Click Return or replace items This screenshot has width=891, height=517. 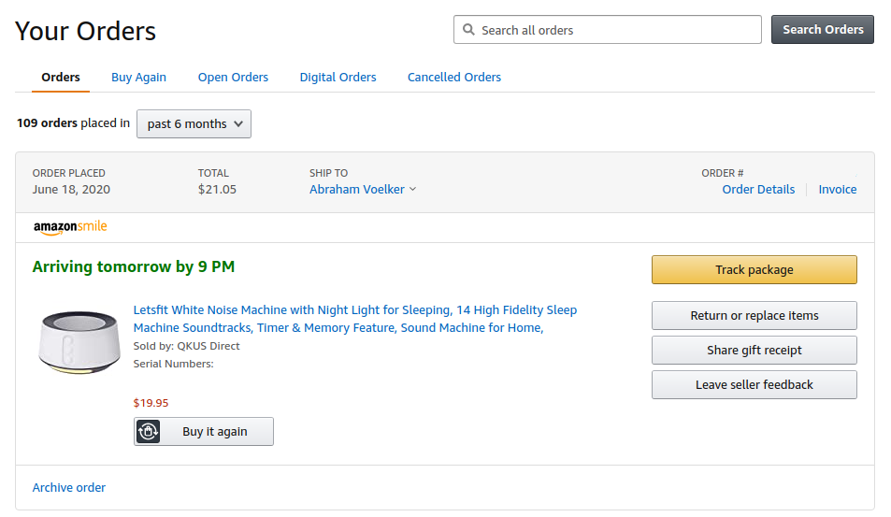click(754, 315)
